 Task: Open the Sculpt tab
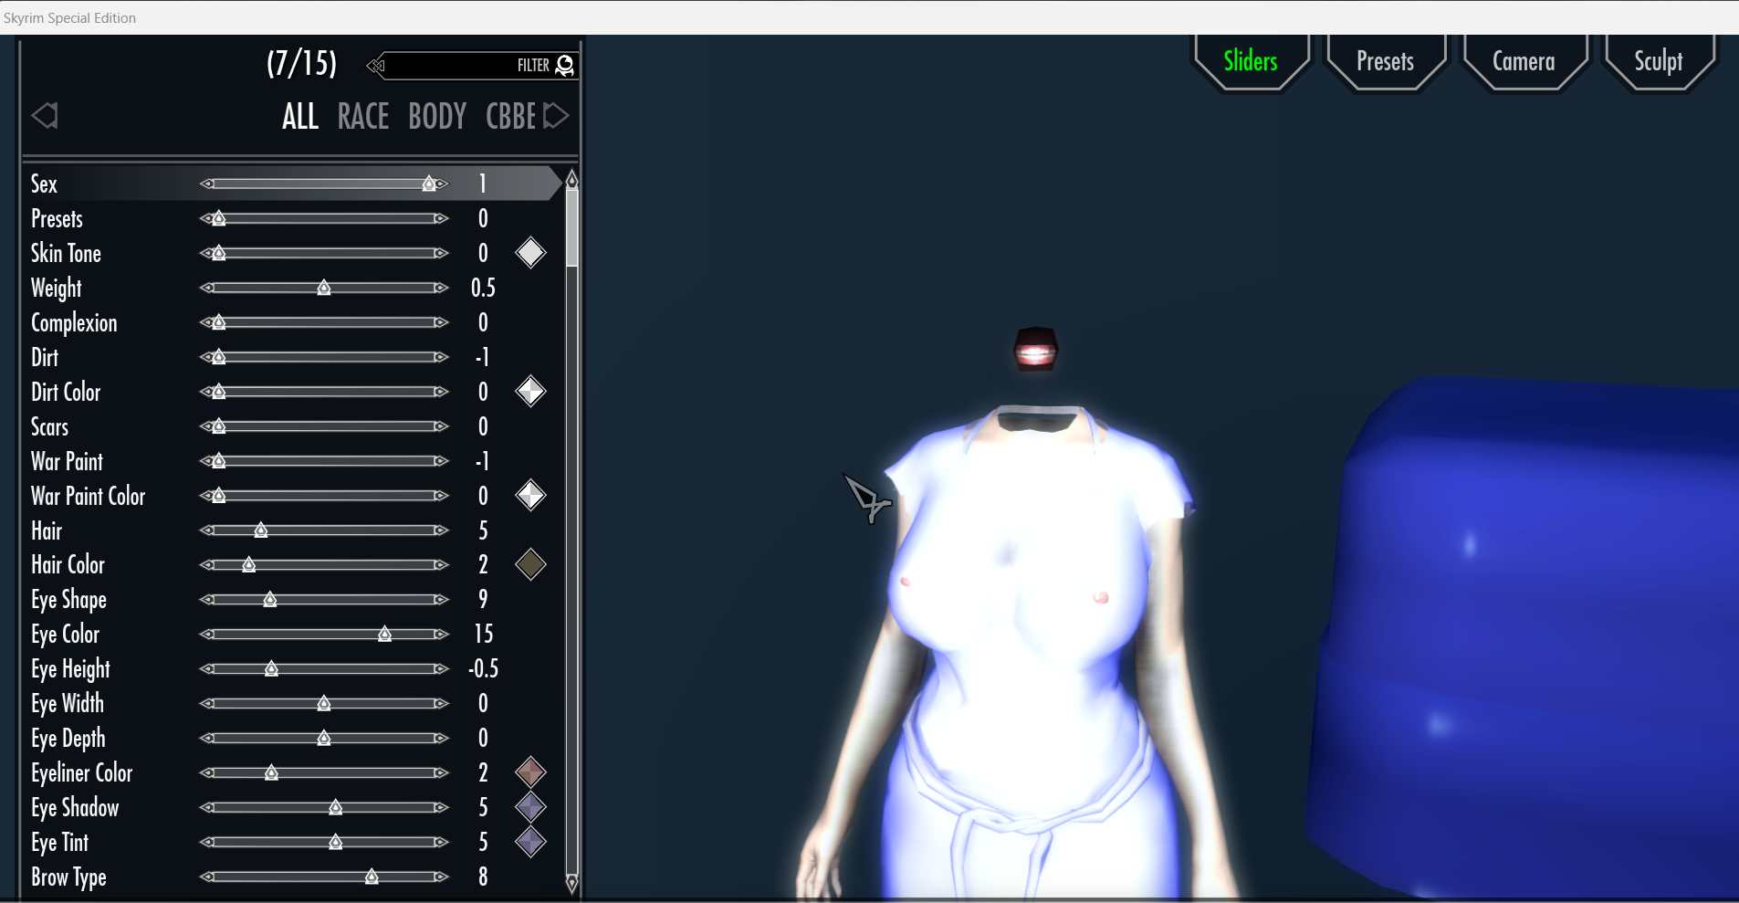(x=1658, y=61)
